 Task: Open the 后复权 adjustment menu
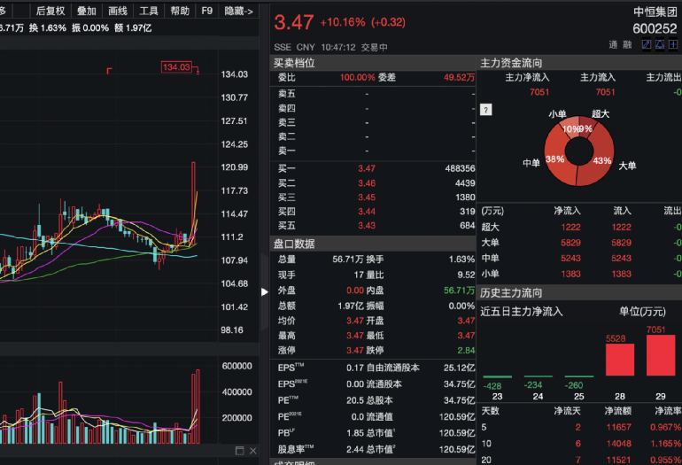(50, 11)
